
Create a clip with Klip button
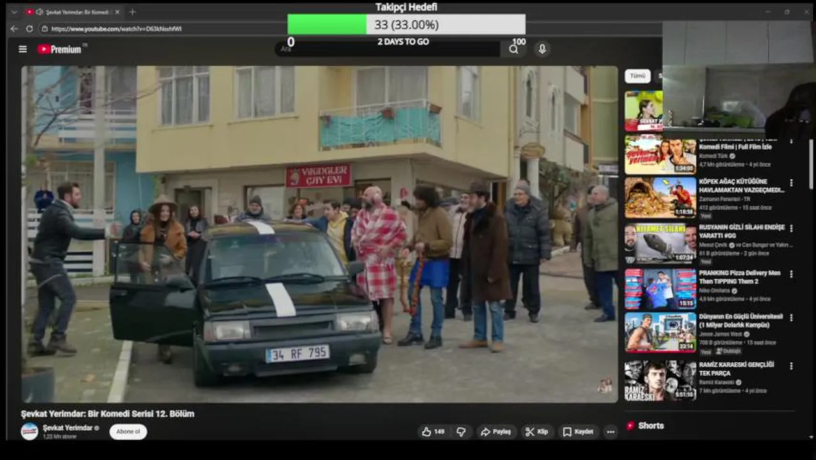536,432
